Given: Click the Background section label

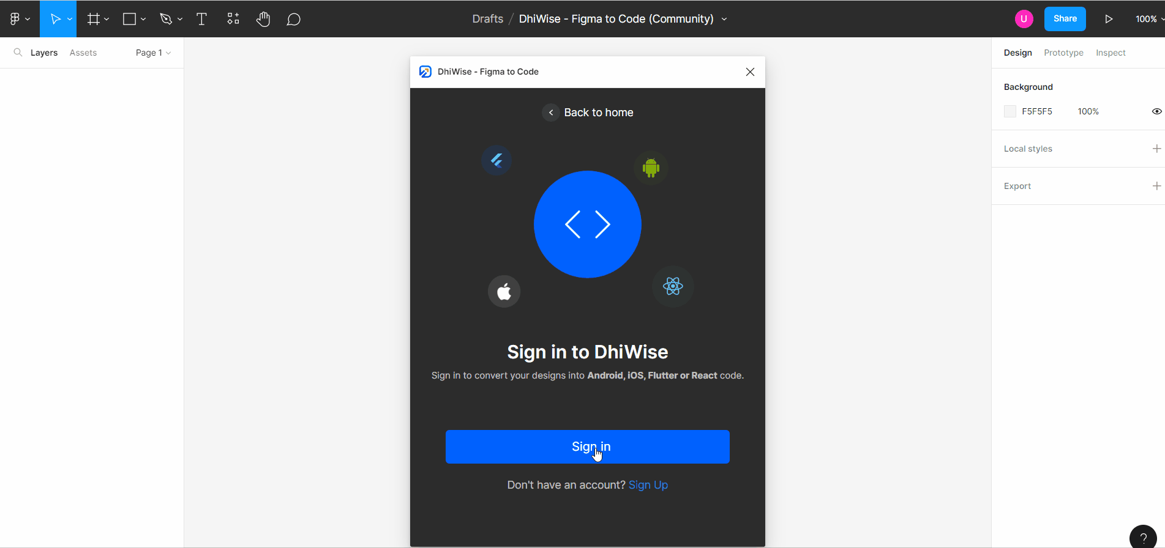Looking at the screenshot, I should coord(1028,87).
